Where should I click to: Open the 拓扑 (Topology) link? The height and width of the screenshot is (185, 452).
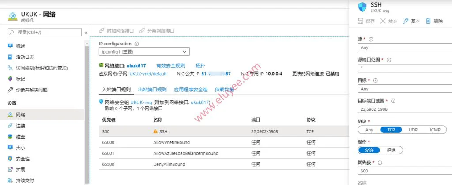coord(200,65)
